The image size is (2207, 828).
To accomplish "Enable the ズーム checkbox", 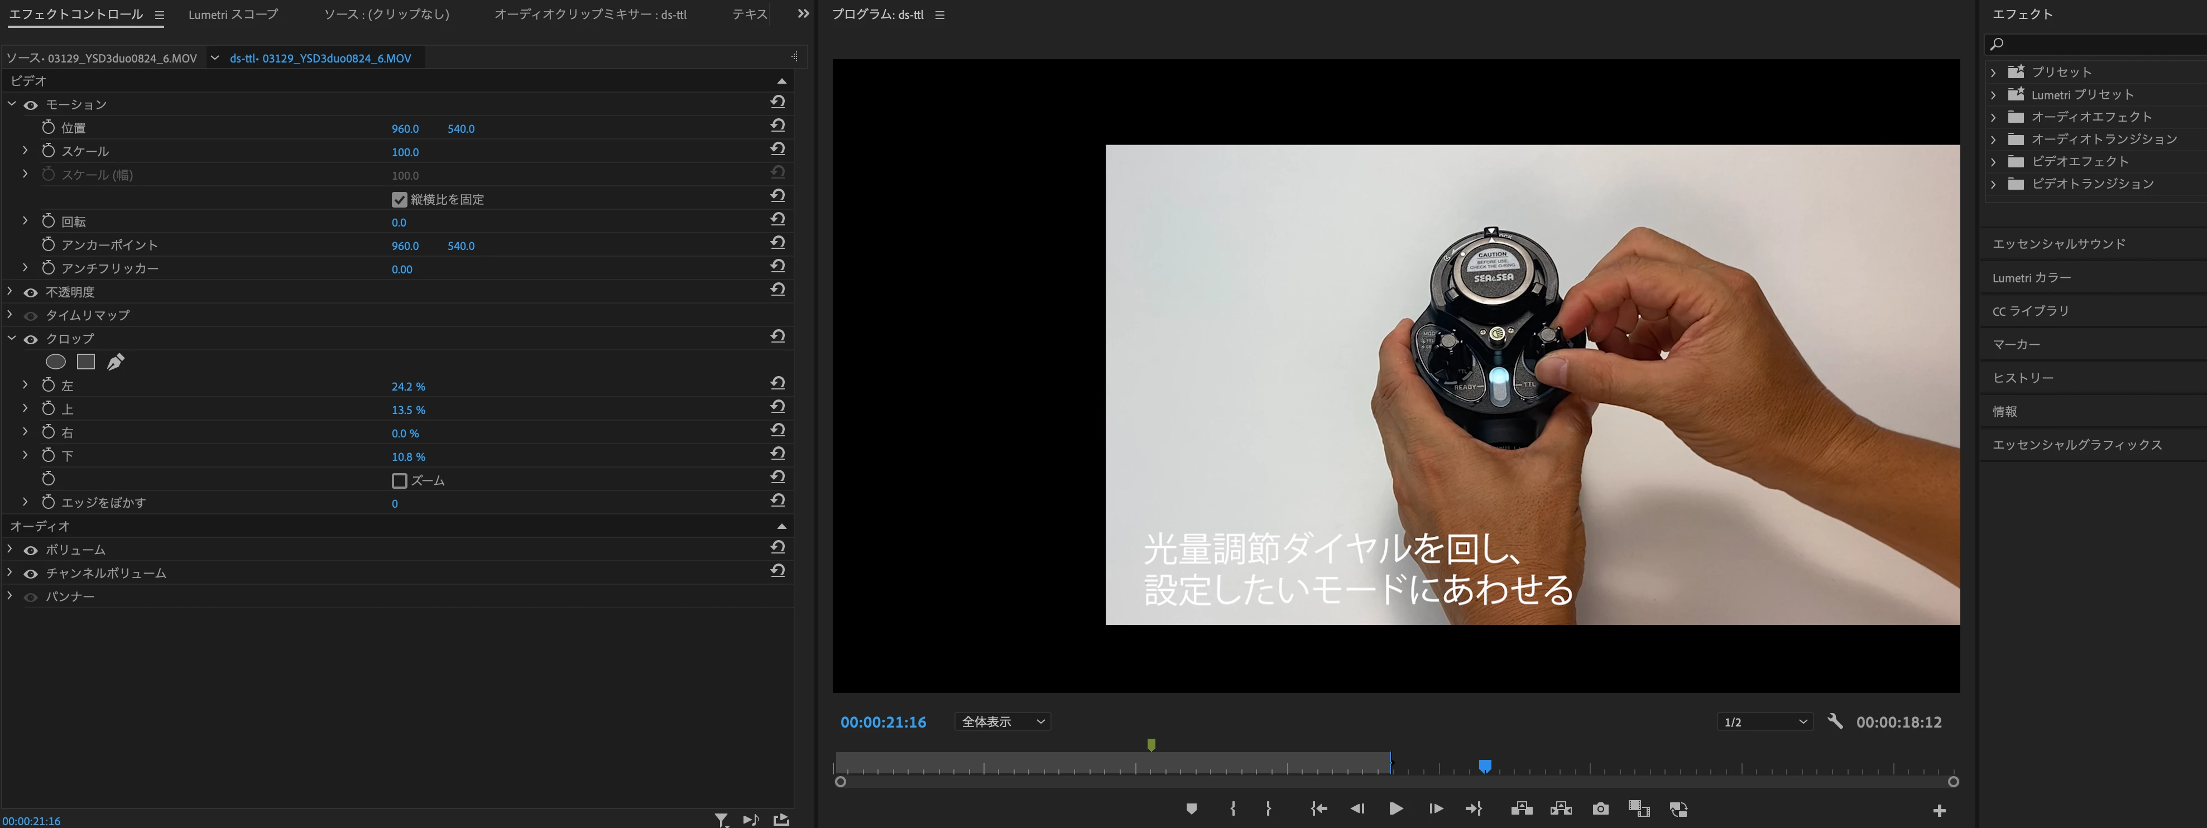I will point(399,481).
